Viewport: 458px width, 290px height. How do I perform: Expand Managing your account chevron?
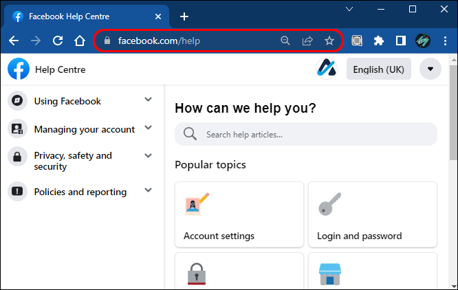tap(149, 128)
